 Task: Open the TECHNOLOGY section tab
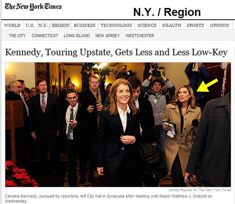click(117, 25)
